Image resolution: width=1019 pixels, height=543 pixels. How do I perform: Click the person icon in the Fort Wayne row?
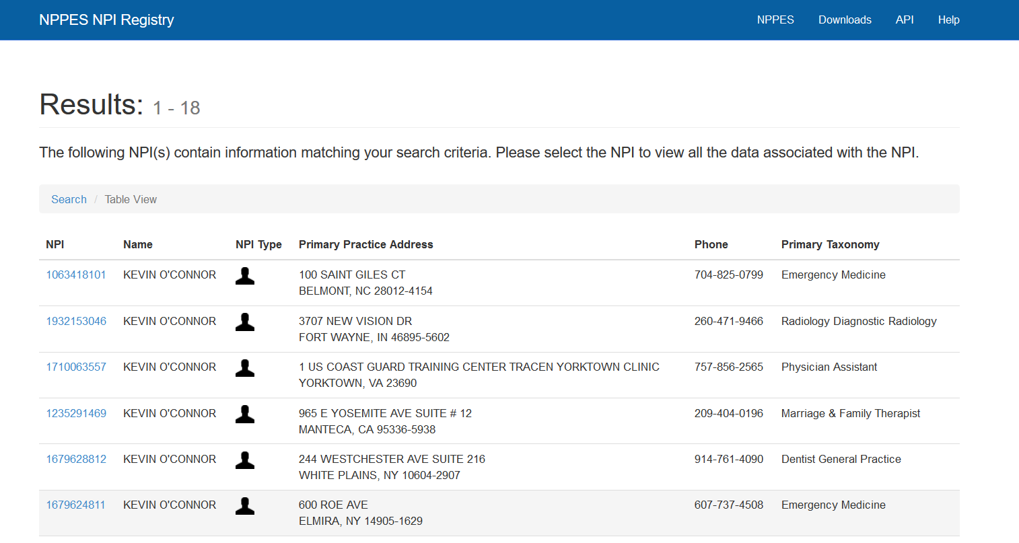pyautogui.click(x=245, y=322)
